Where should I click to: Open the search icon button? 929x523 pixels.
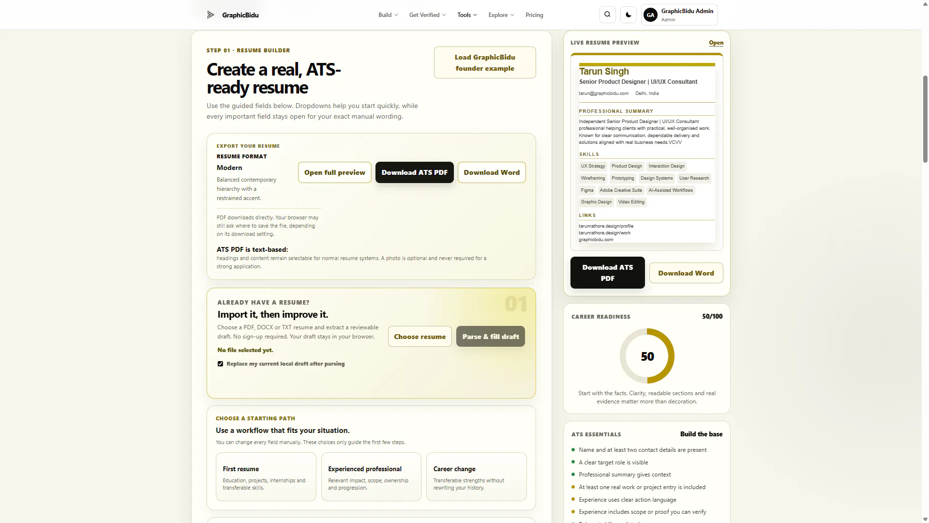coord(607,15)
